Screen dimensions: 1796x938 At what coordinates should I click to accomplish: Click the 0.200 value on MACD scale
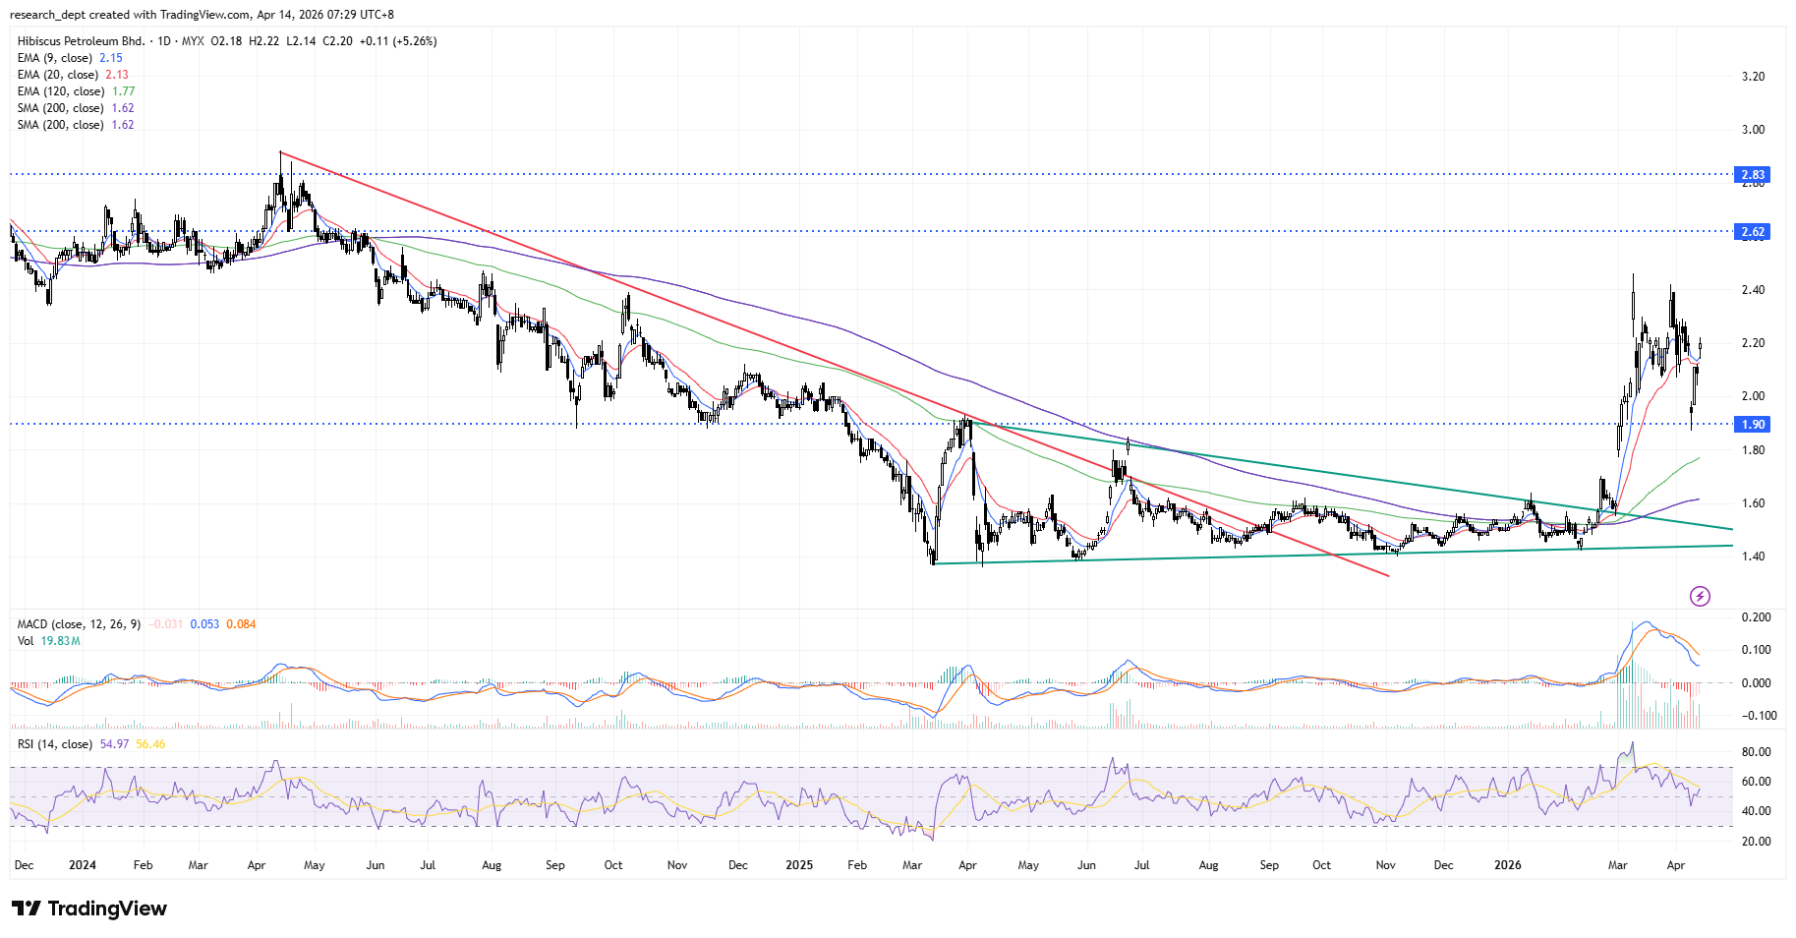[x=1756, y=617]
